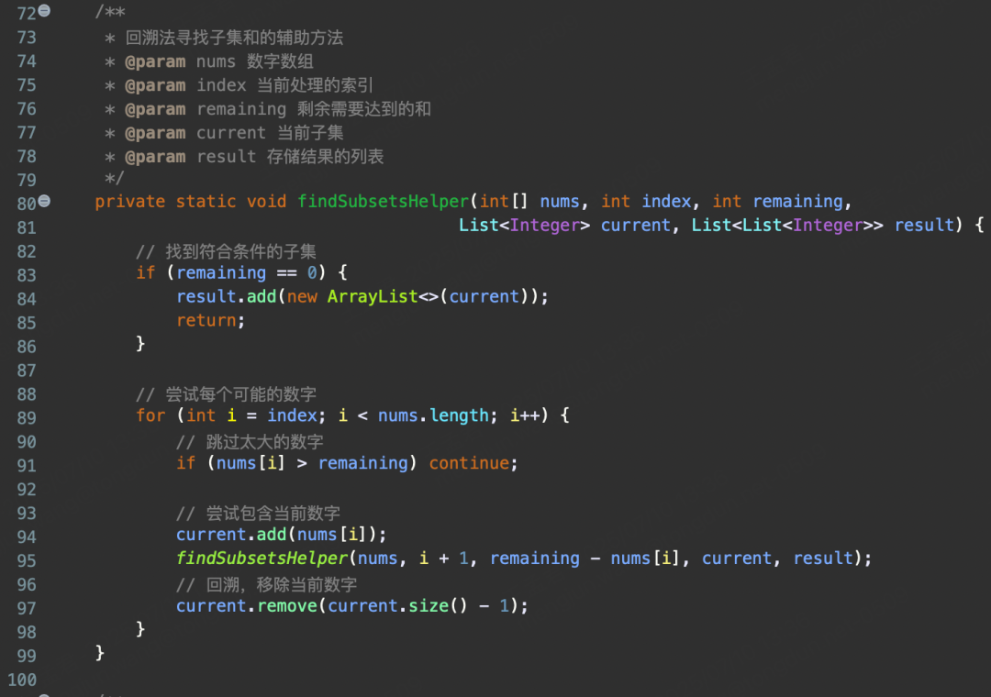Click line number 100 in the gutter
991x697 pixels.
coord(22,680)
